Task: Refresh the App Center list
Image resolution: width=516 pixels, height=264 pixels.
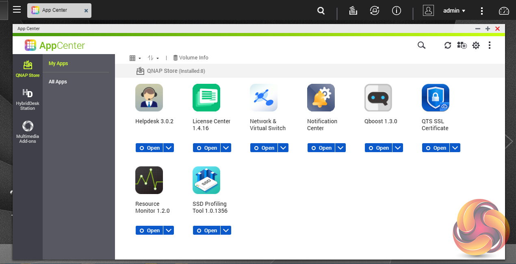Action: click(448, 45)
